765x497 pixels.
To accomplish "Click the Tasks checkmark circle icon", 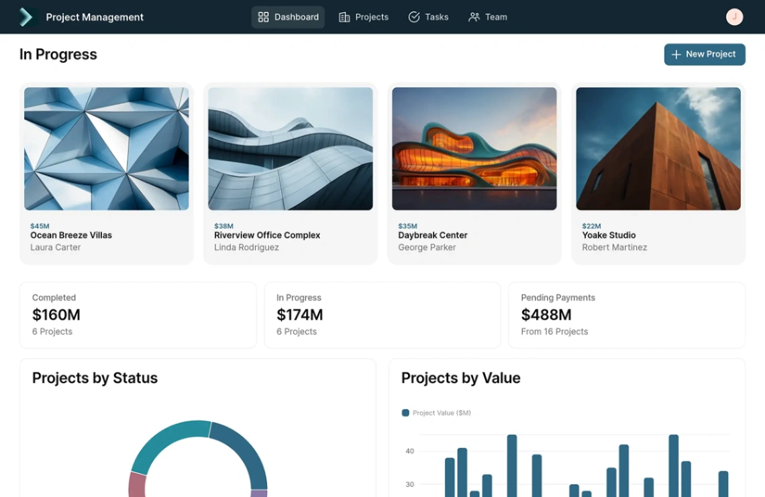I will click(x=414, y=17).
